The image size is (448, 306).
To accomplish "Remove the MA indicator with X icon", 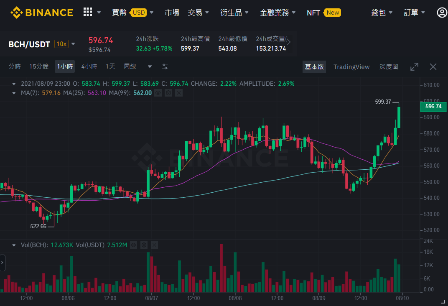I will 179,93.
